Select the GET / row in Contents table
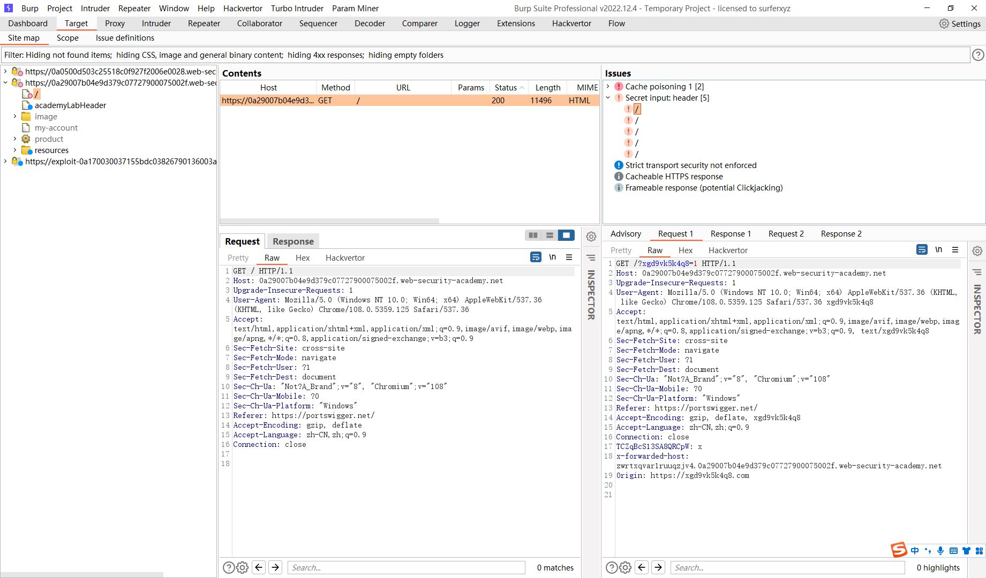Screen dimensions: 986x578 (409, 101)
